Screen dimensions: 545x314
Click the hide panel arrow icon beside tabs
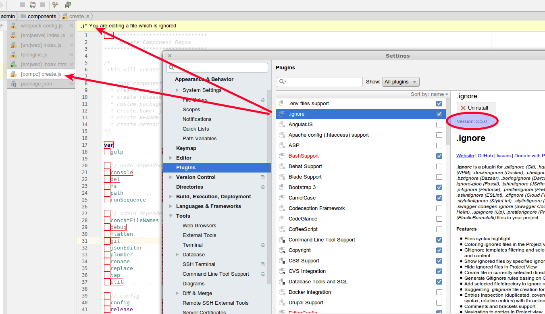(x=2, y=25)
